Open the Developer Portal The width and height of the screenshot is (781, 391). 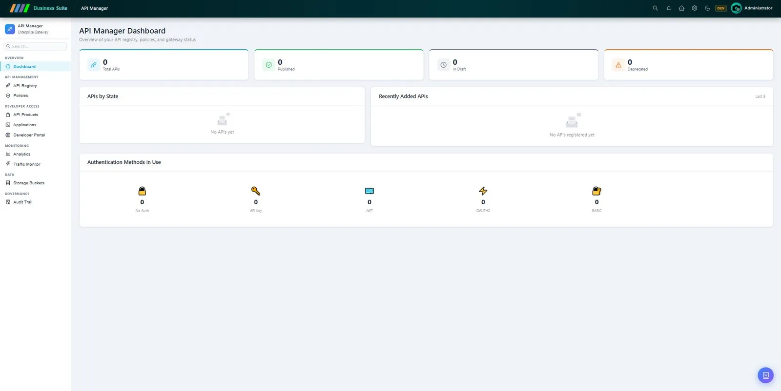pyautogui.click(x=35, y=135)
